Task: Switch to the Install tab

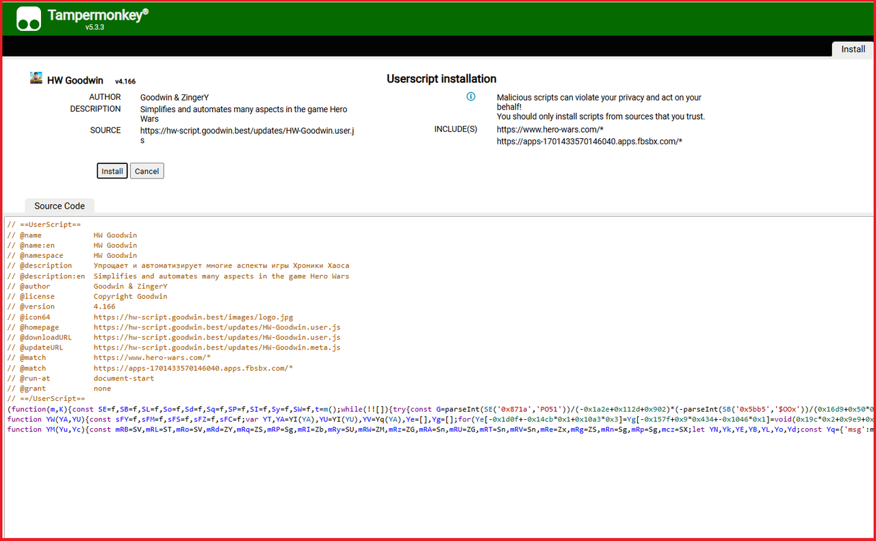Action: 853,49
